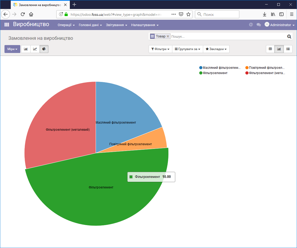Bookmark this page with the star
The width and height of the screenshot is (297, 248).
click(188, 14)
